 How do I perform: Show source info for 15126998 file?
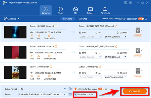pyautogui.click(x=56, y=26)
